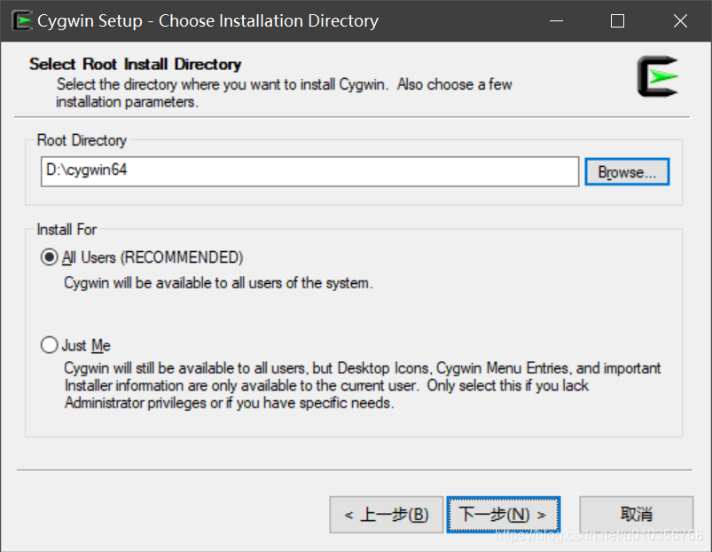Image resolution: width=712 pixels, height=552 pixels.
Task: Click the Install For group label
Action: [67, 230]
